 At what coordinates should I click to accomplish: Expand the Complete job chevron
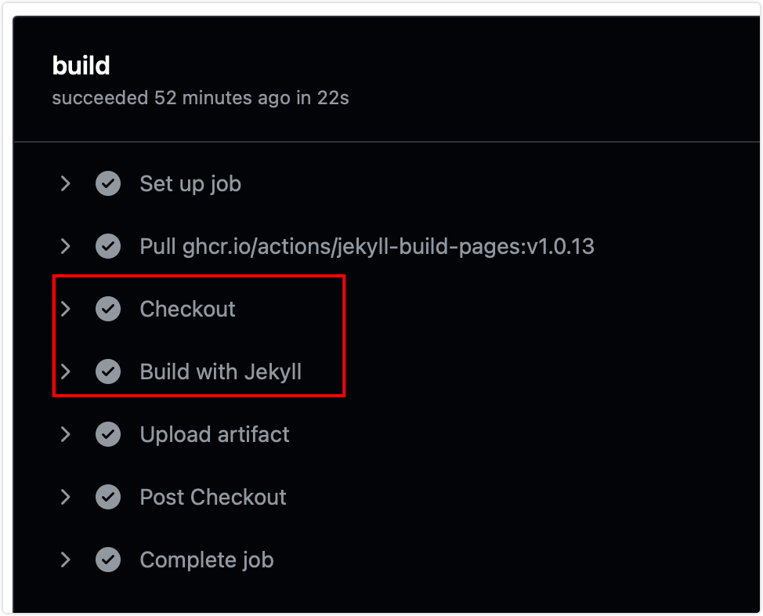coord(65,560)
